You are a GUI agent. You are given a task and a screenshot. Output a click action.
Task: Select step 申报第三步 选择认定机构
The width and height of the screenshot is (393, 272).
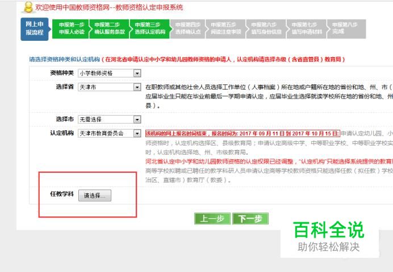coord(150,29)
